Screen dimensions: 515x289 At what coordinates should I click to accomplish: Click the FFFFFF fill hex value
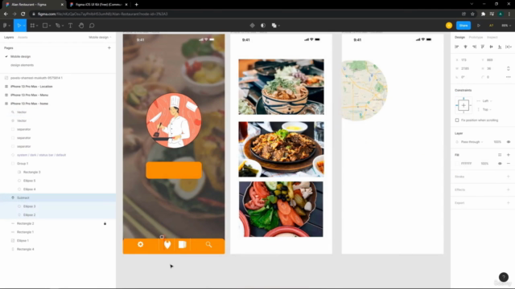(x=466, y=164)
